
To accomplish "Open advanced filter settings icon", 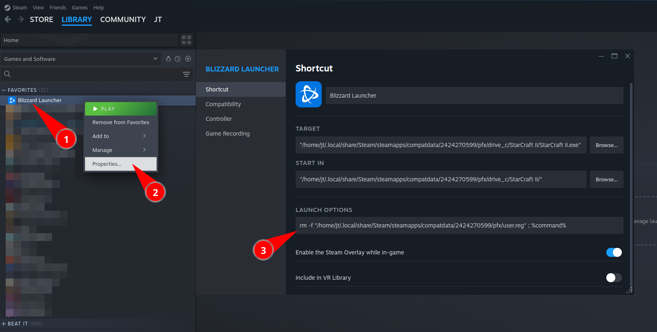I will 186,74.
